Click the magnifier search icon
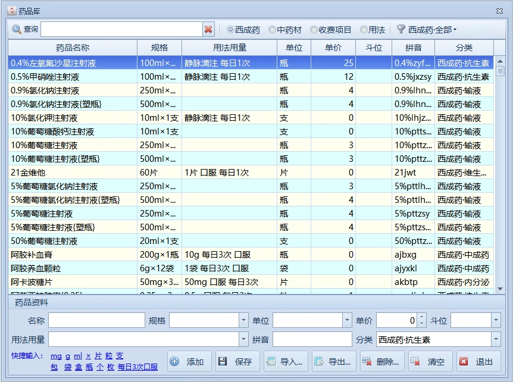The height and width of the screenshot is (382, 513). 16,29
